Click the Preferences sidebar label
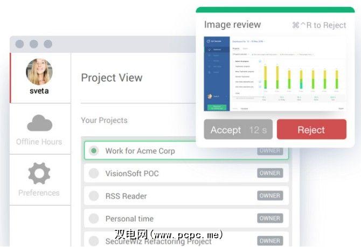Image resolution: width=361 pixels, height=247 pixels. coord(39,193)
